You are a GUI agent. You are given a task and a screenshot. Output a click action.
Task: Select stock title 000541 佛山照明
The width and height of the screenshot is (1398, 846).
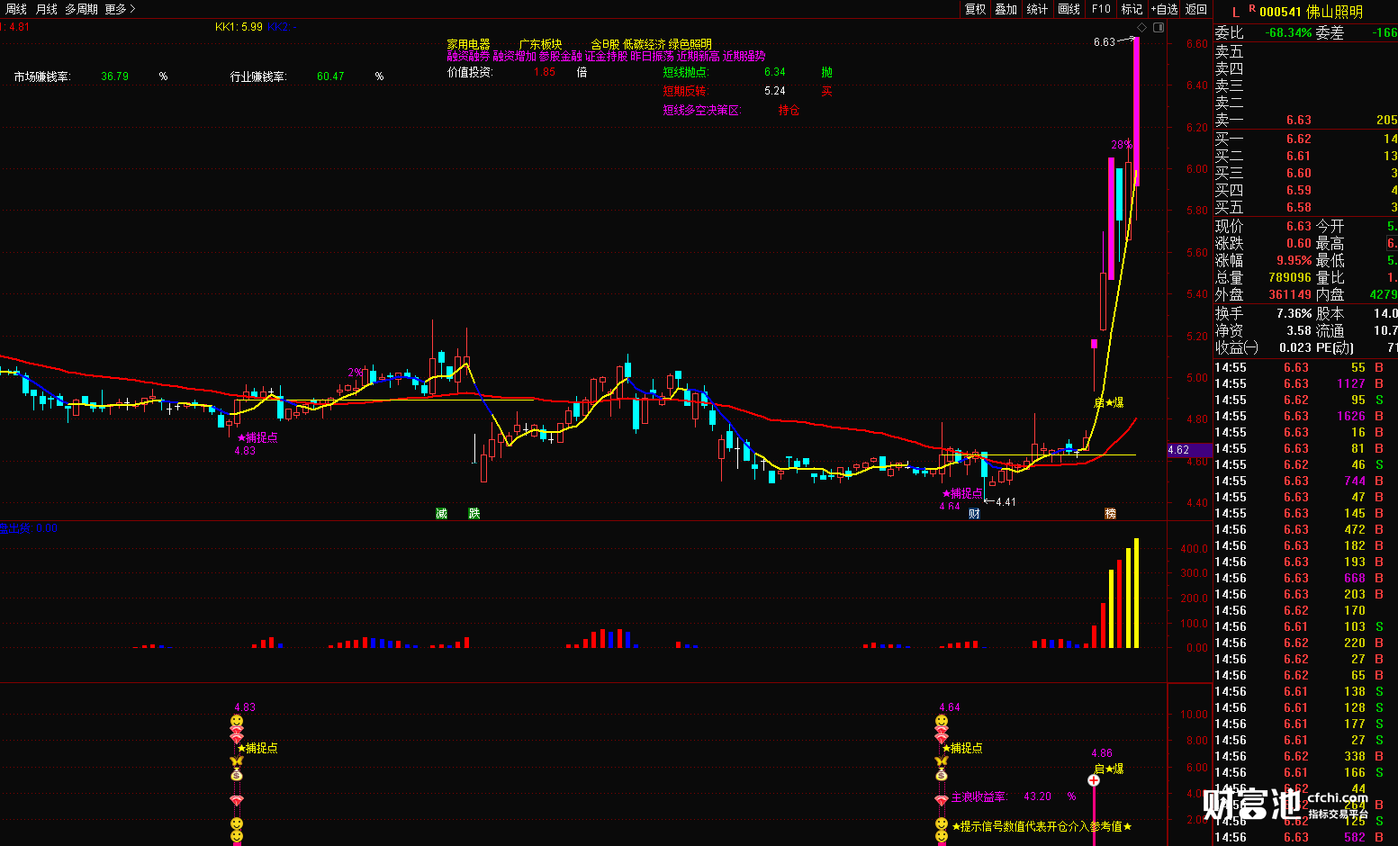point(1311,12)
